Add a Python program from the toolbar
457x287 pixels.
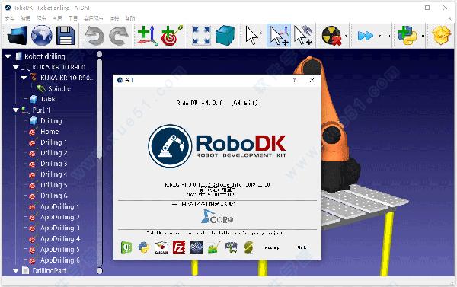click(x=407, y=36)
